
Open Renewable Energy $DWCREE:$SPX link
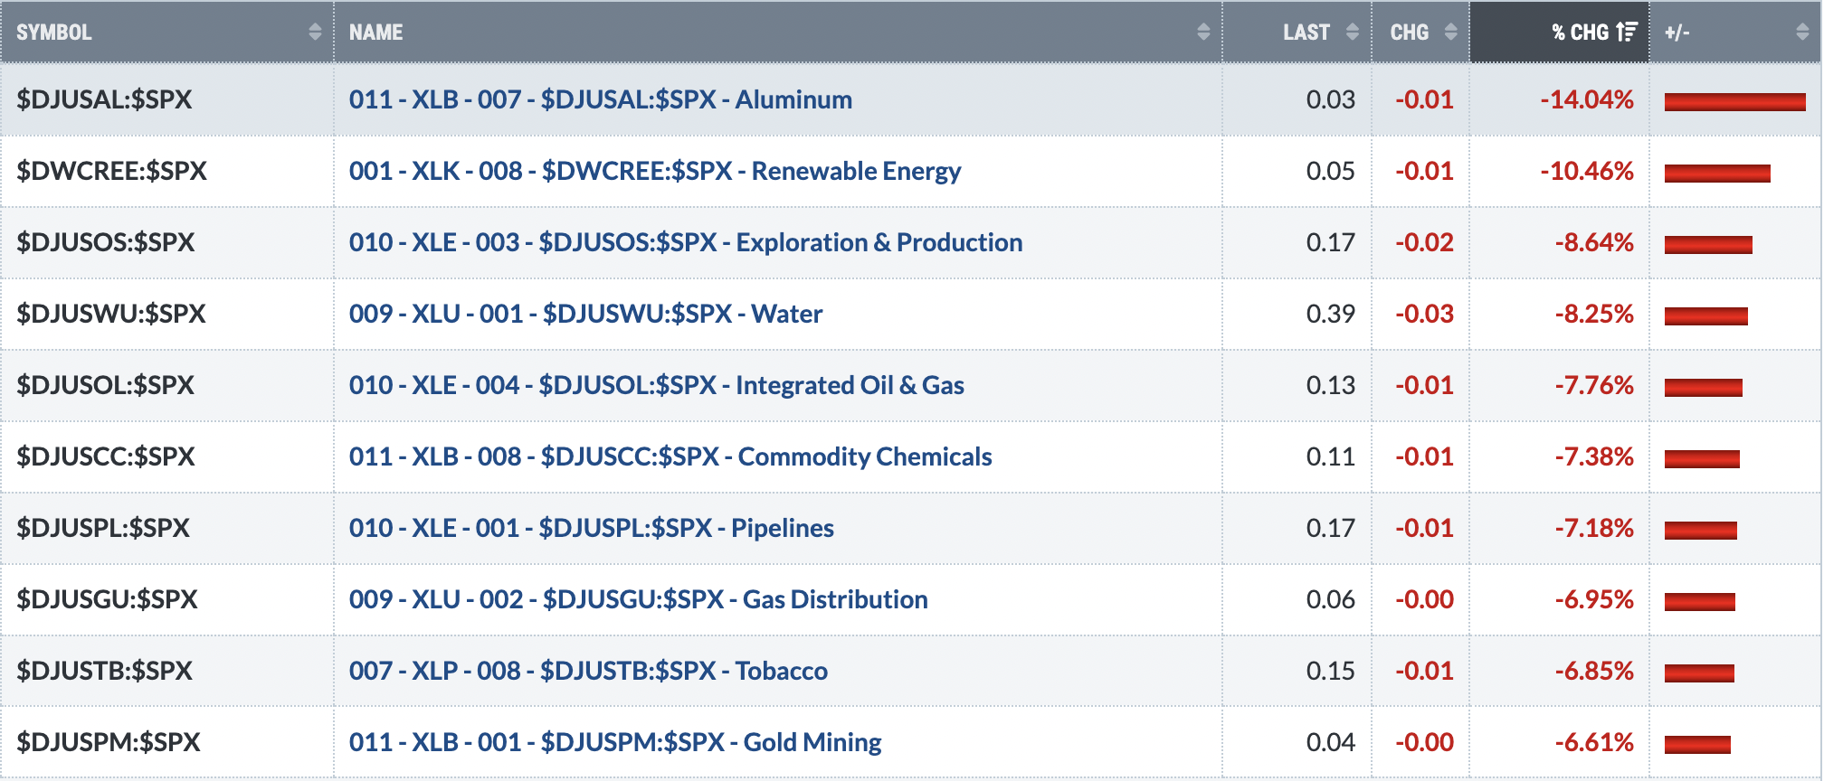pos(655,171)
